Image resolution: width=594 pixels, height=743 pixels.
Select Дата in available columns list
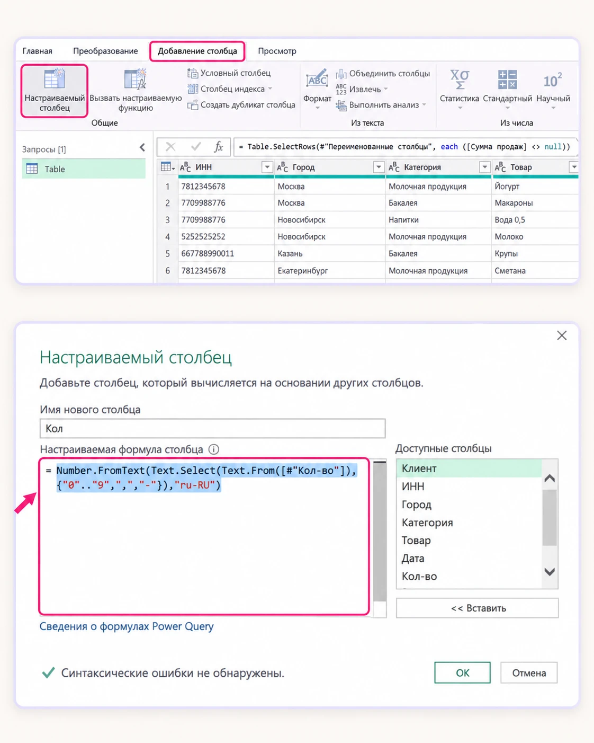point(469,559)
